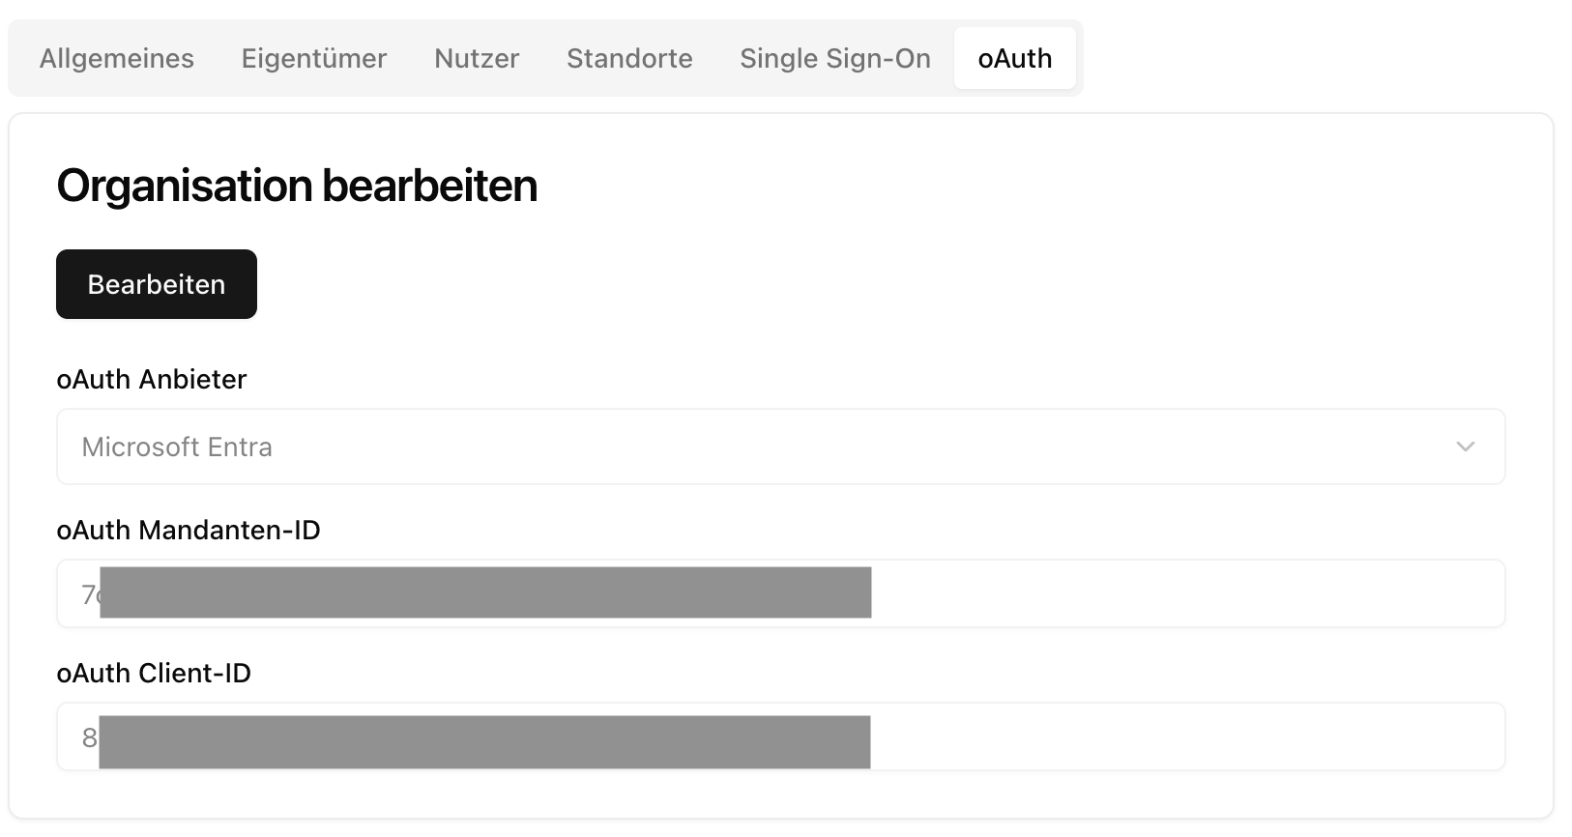Screen dimensions: 1572x837
Task: Select the oAuth tab
Action: tap(1014, 58)
